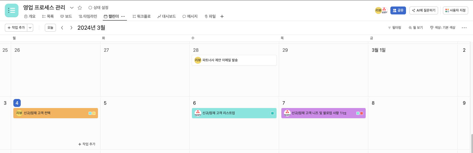Click the 오늘 today button
The image size is (473, 153).
pos(50,28)
